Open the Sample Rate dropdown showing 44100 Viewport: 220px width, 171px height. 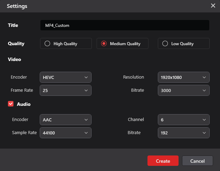[x=66, y=133]
